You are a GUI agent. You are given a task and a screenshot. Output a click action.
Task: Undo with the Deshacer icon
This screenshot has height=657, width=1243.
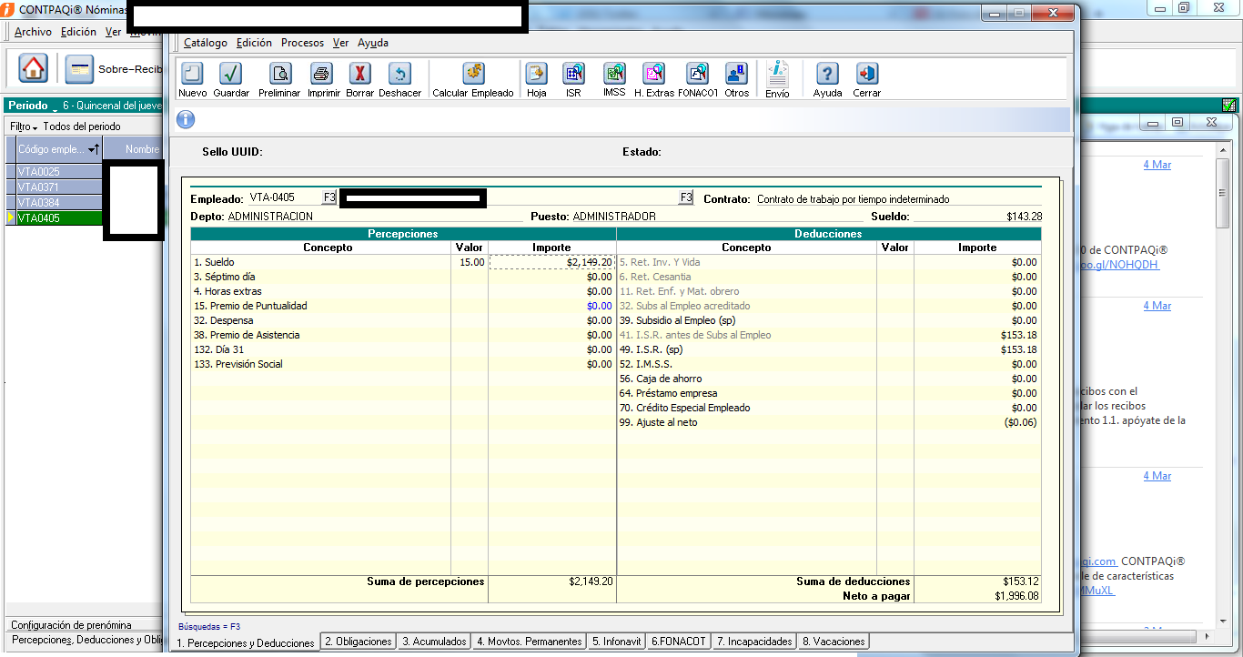399,74
